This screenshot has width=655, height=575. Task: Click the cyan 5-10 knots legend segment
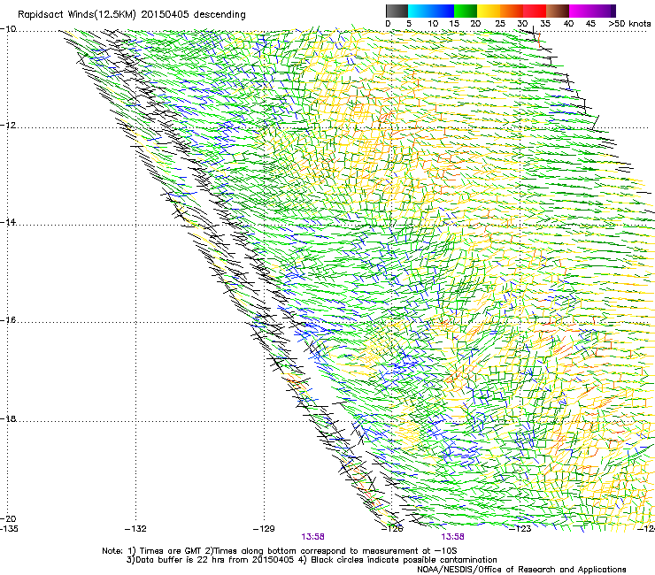pyautogui.click(x=420, y=11)
